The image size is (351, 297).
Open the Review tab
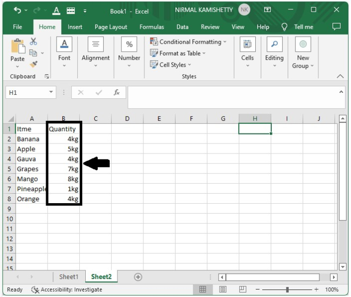(210, 27)
